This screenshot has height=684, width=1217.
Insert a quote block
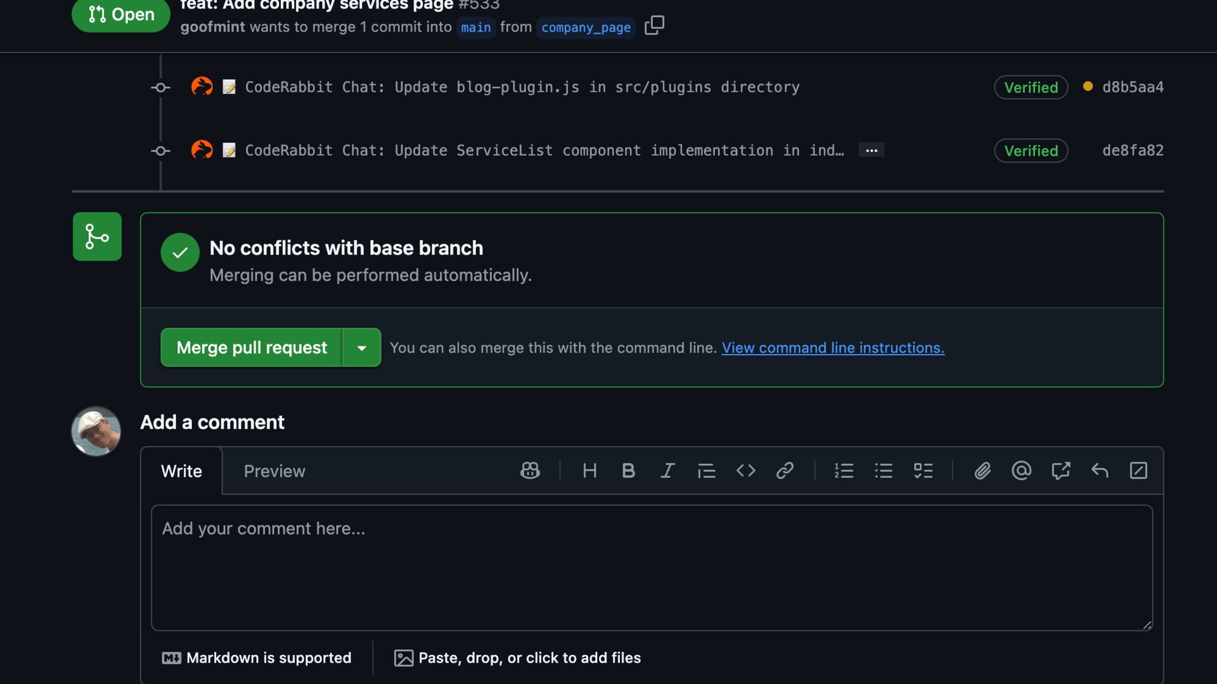[706, 471]
